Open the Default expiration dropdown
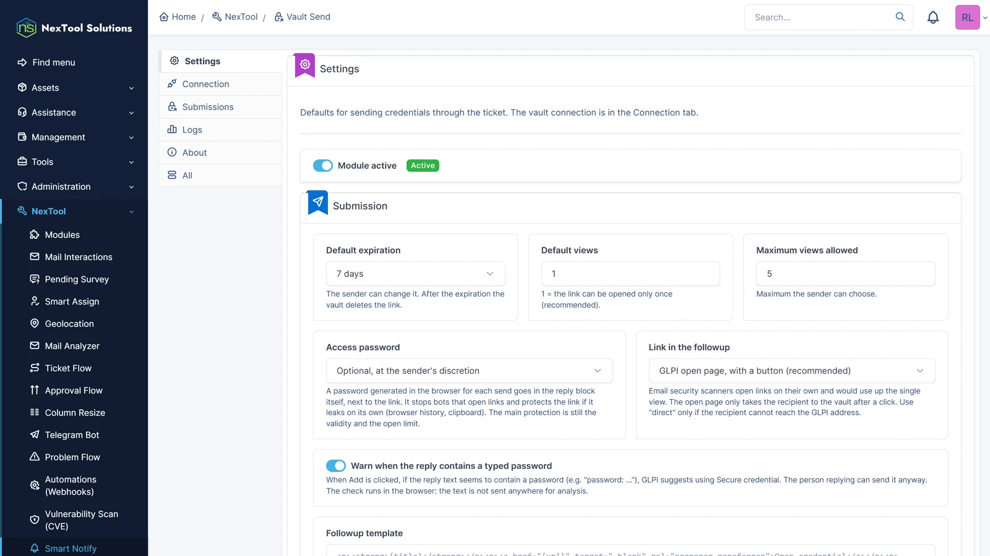Image resolution: width=990 pixels, height=556 pixels. pyautogui.click(x=416, y=274)
